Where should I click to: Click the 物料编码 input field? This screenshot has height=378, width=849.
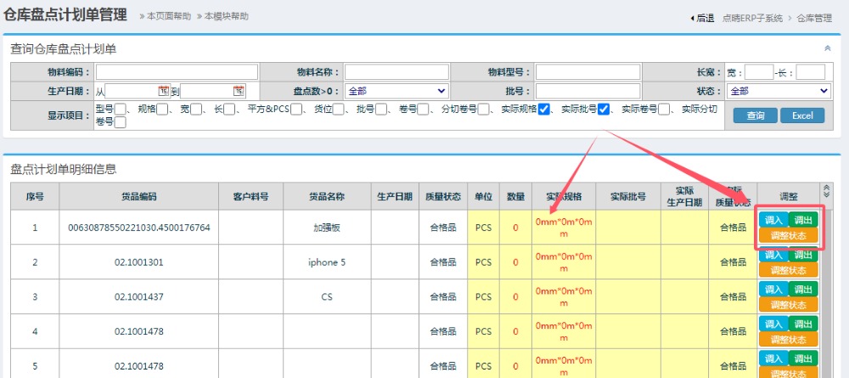click(177, 72)
